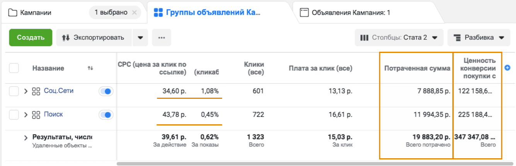Toggle off the Соц.Сети ad set switch
This screenshot has height=166, width=516.
click(106, 91)
